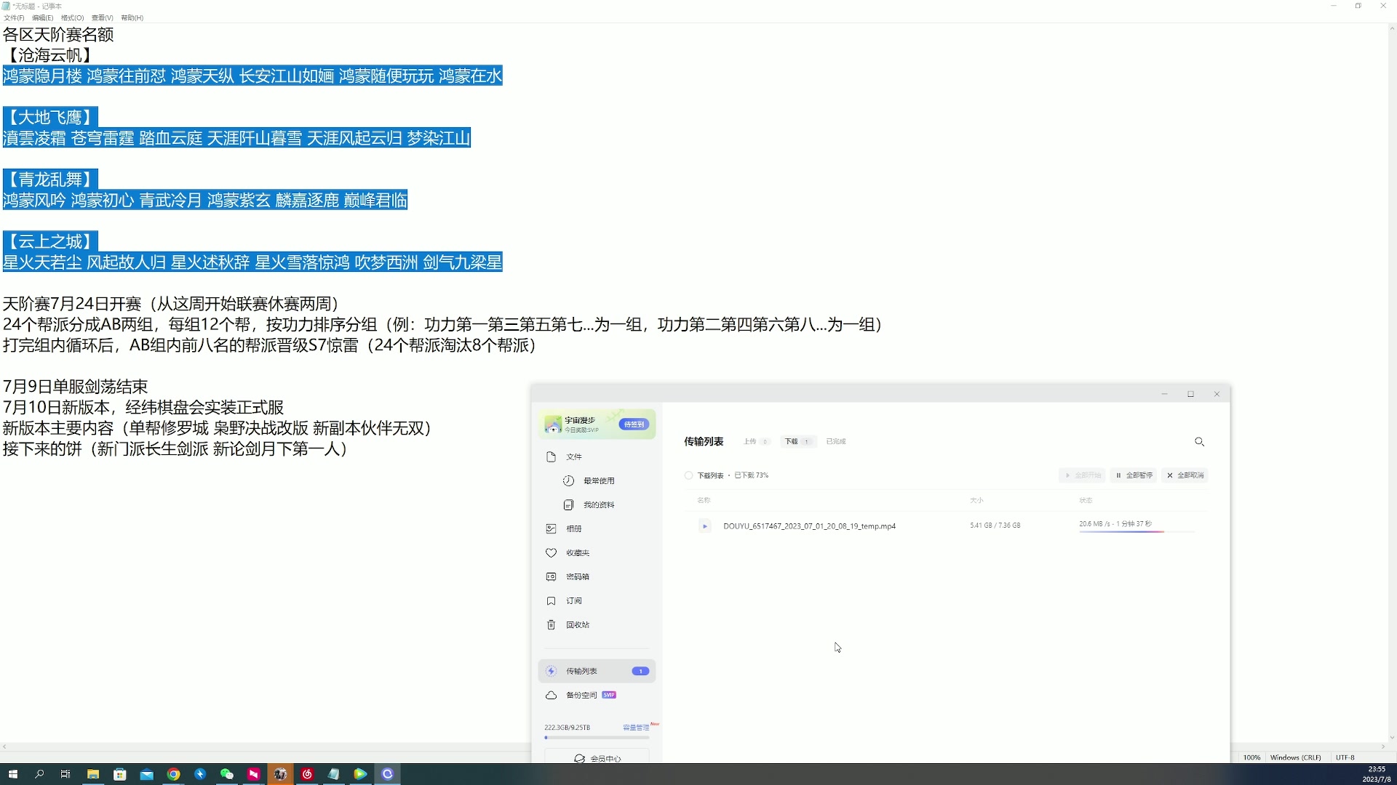Open the 相册 (Albums) section in sidebar
Viewport: 1397px width, 785px height.
pyautogui.click(x=576, y=528)
